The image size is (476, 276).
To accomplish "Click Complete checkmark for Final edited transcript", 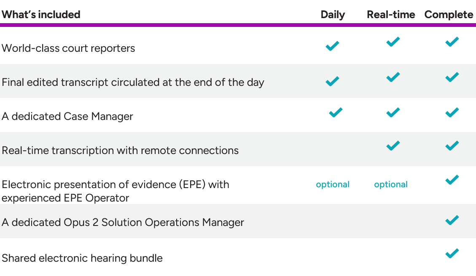I will coord(452,77).
